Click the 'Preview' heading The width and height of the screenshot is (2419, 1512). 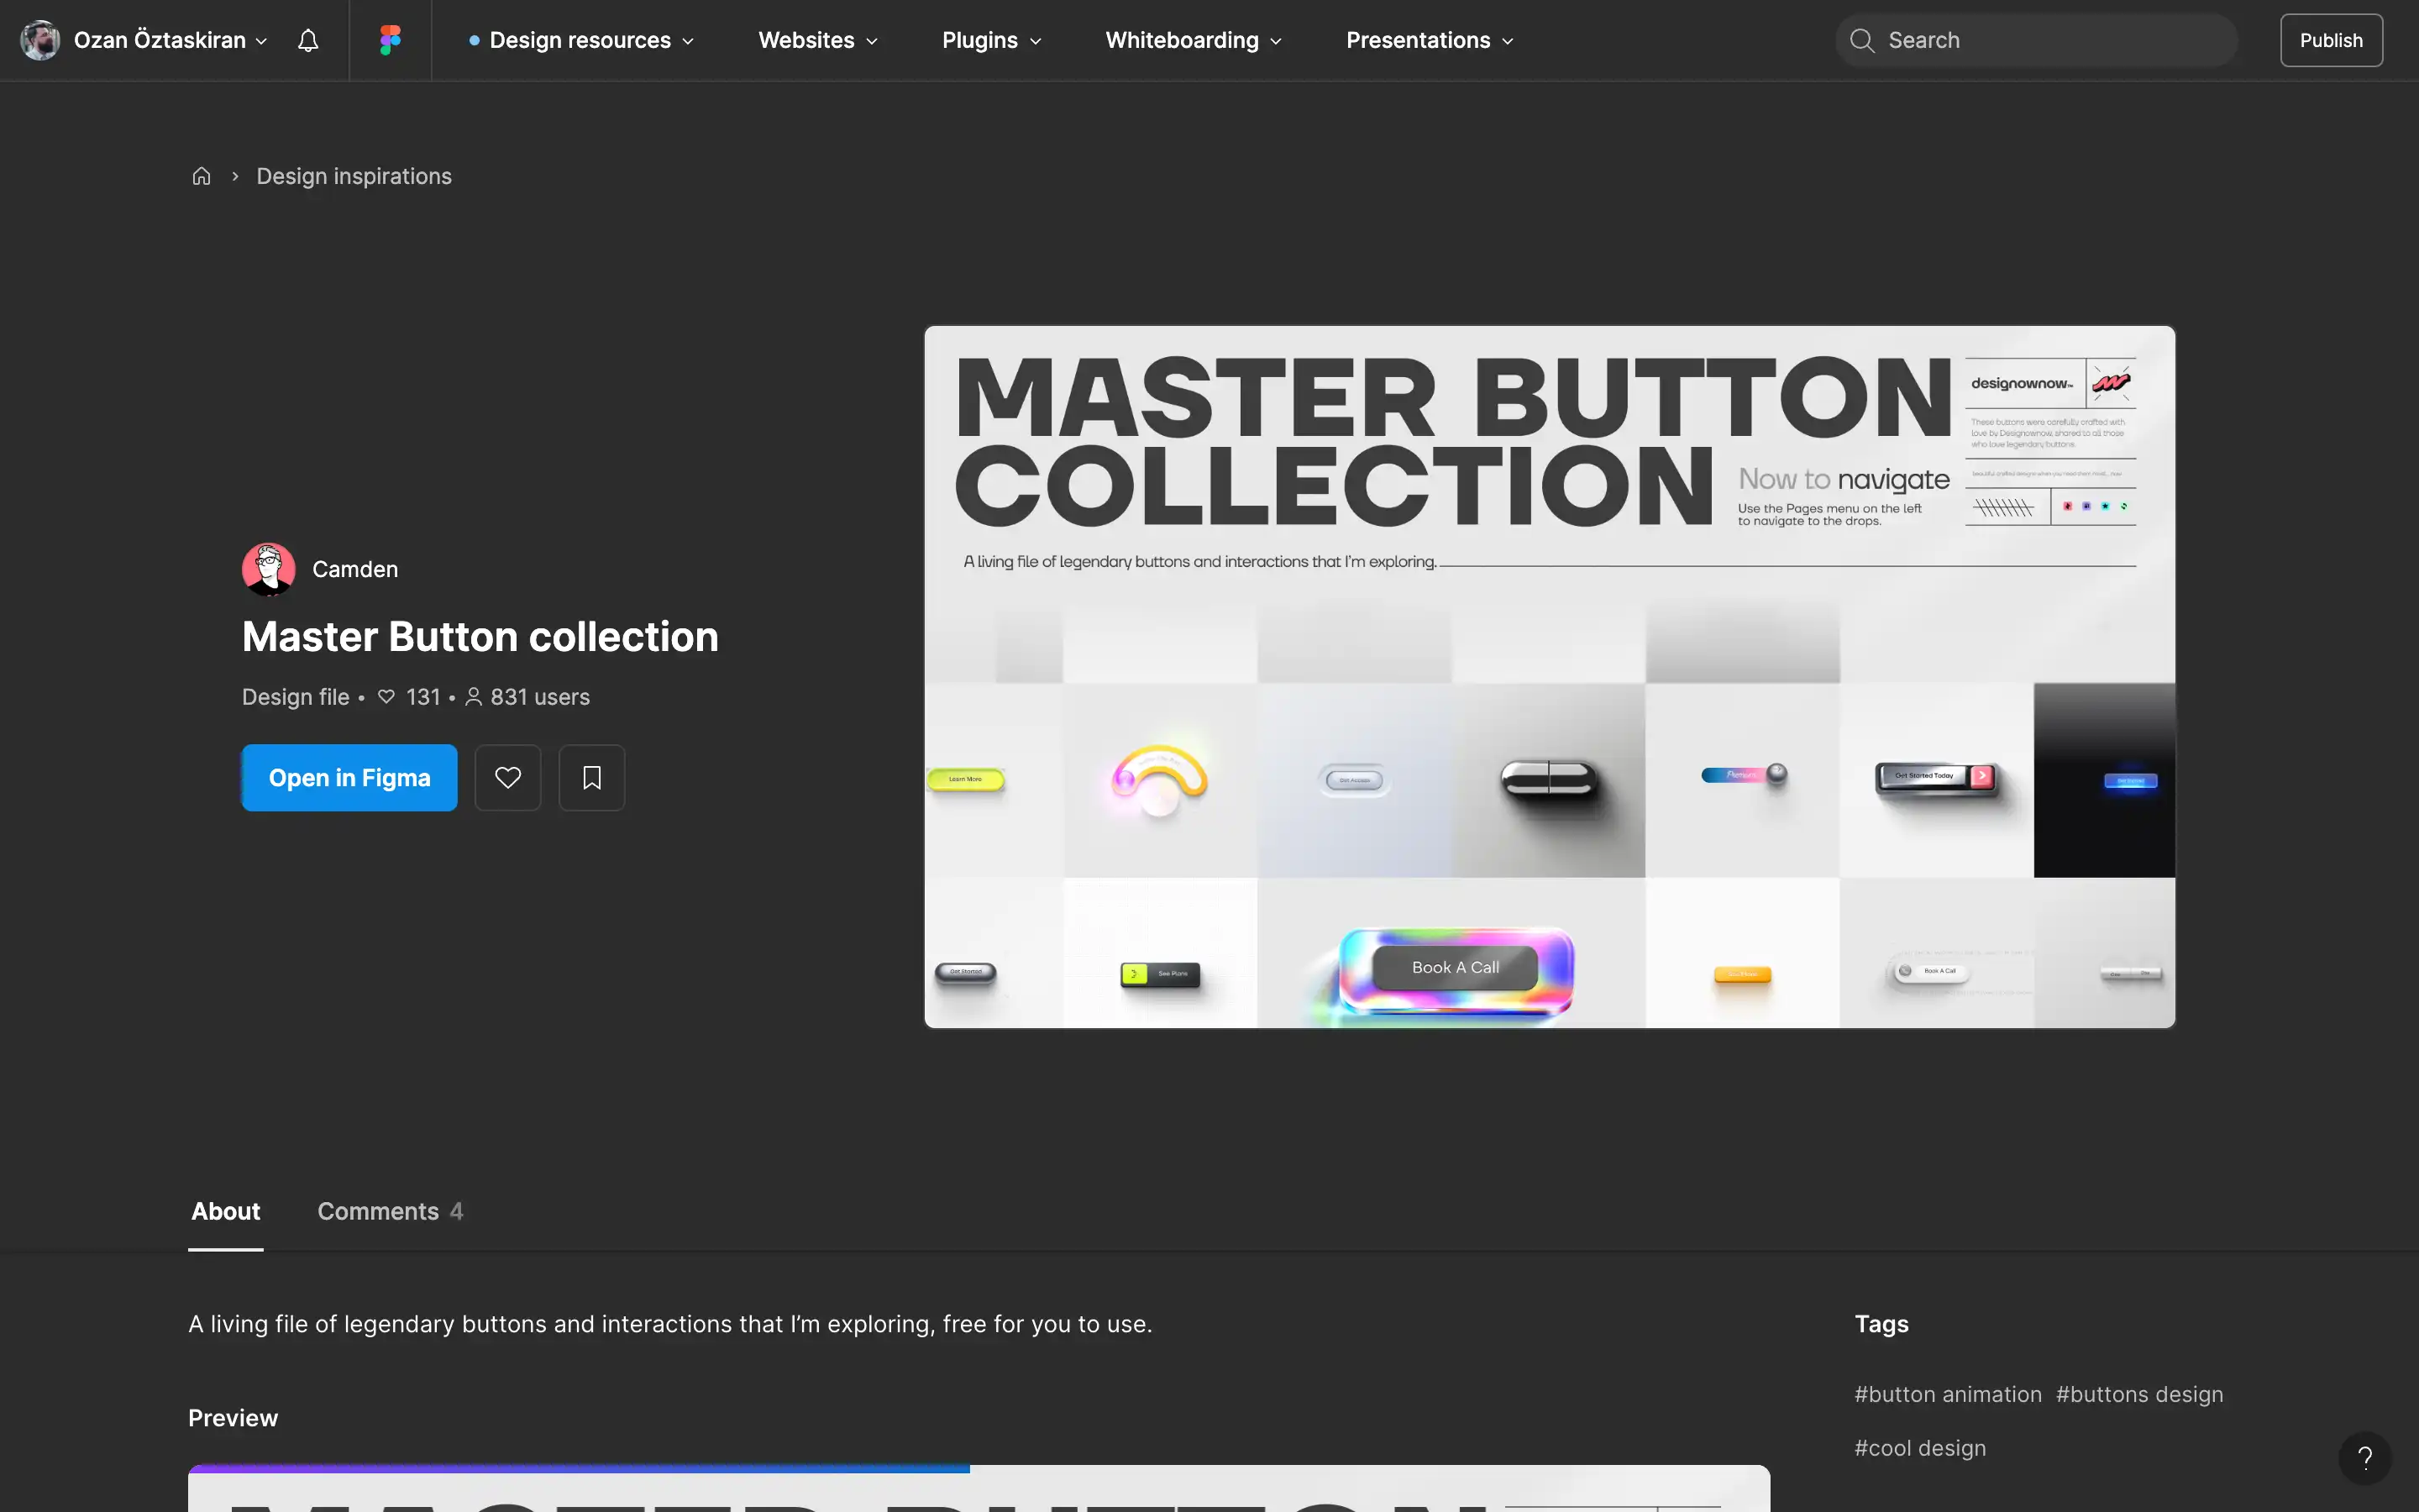coord(233,1418)
